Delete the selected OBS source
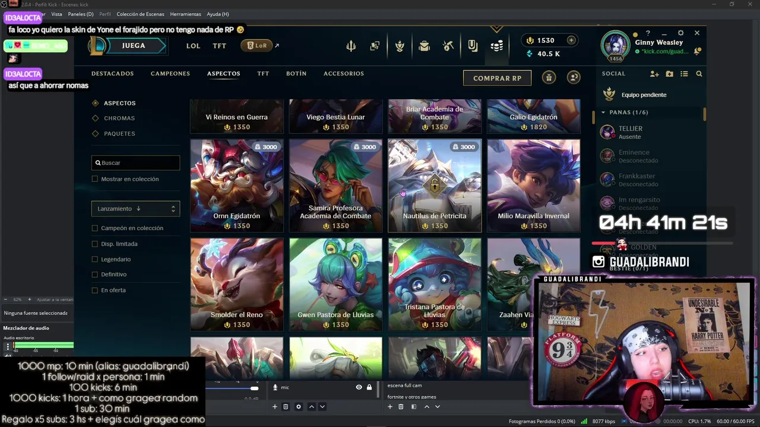The height and width of the screenshot is (427, 760). click(286, 407)
